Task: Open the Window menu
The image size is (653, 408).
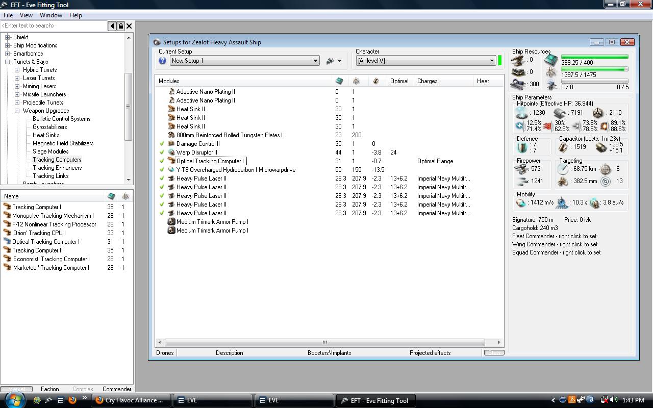Action: point(51,15)
